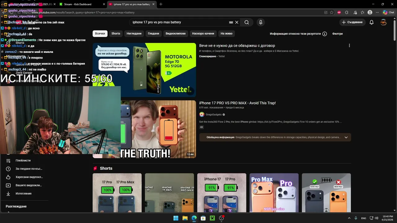Open the Филтри search filters button
Image resolution: width=397 pixels, height=223 pixels.
point(337,34)
